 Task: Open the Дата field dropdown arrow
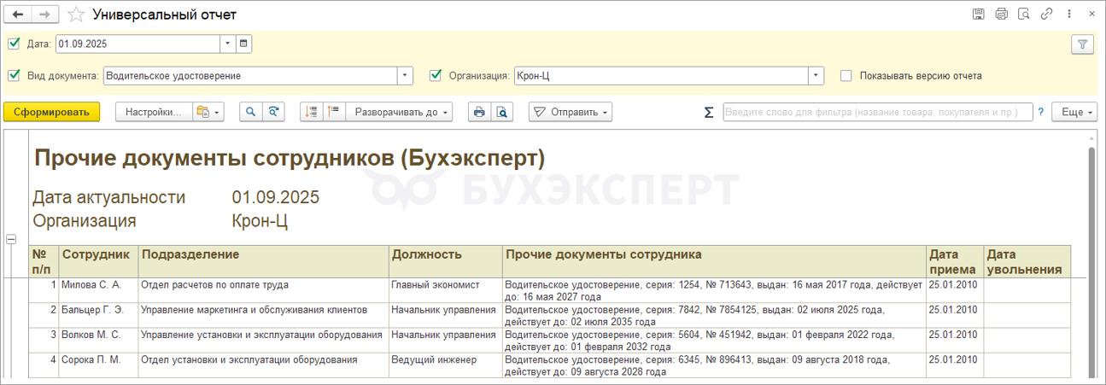[227, 44]
